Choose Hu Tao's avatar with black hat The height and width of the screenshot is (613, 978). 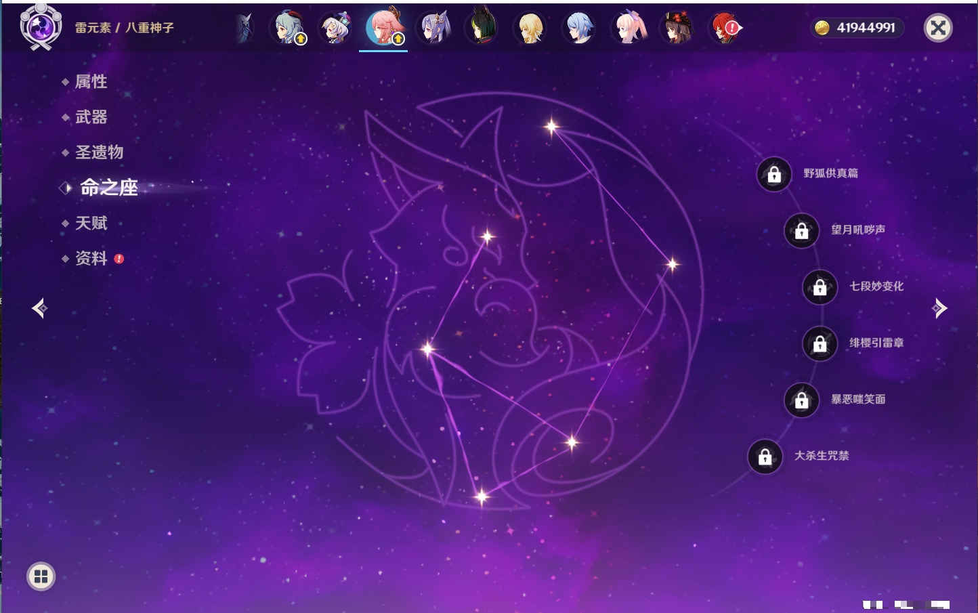pyautogui.click(x=677, y=28)
